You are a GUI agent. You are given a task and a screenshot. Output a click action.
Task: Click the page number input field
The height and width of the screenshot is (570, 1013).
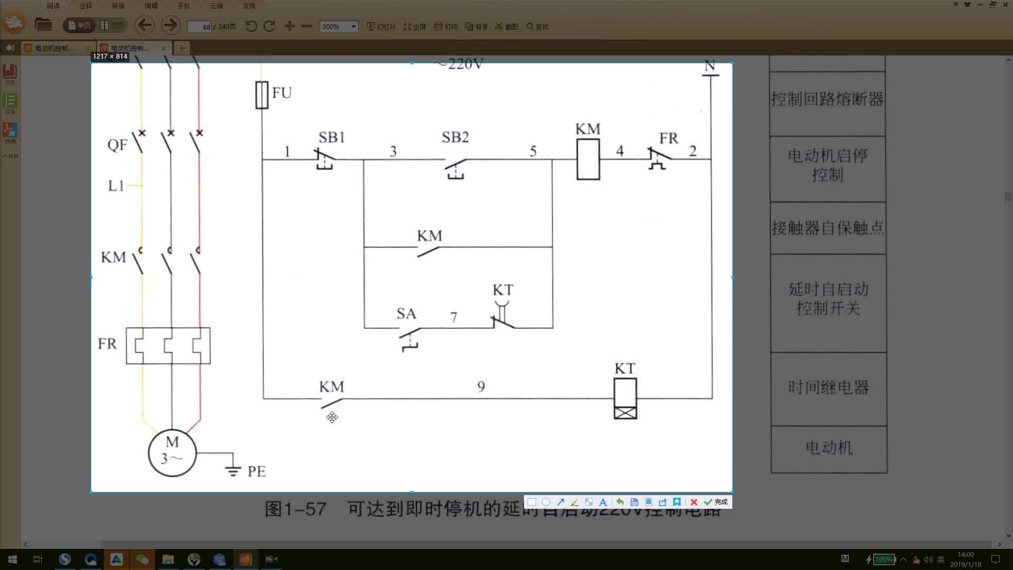click(x=200, y=26)
